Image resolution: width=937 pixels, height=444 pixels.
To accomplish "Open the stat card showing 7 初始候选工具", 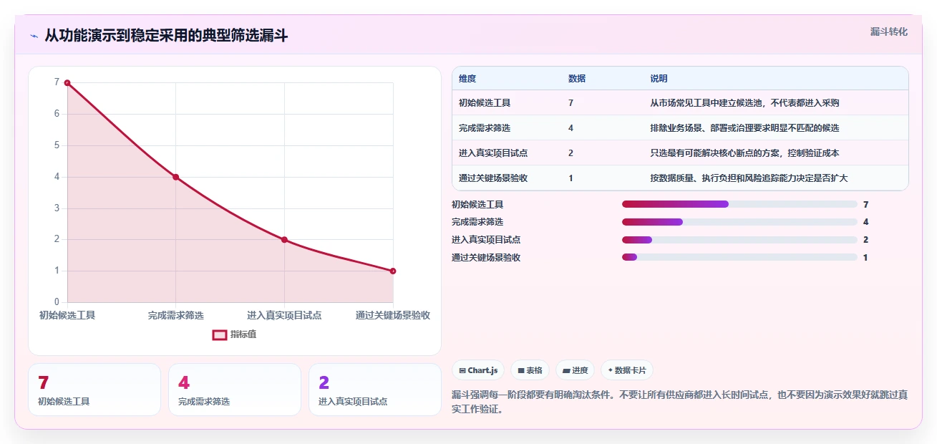I will pyautogui.click(x=94, y=390).
